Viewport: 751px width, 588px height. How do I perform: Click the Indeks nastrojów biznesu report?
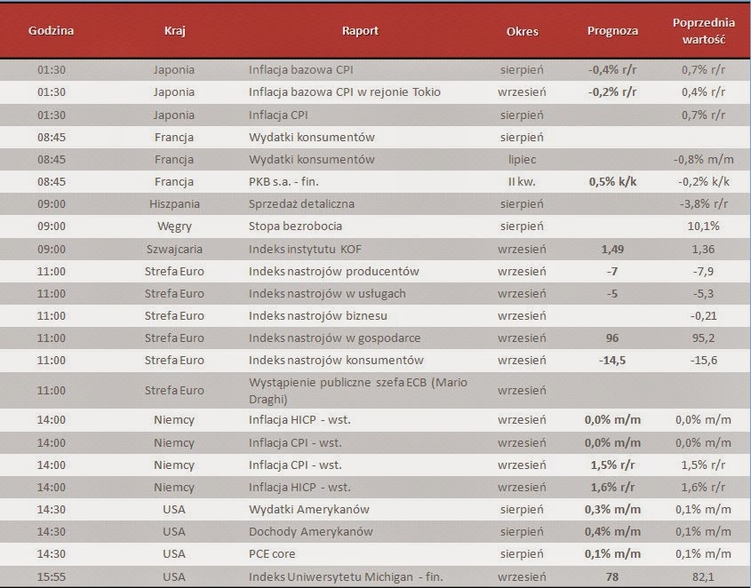pos(318,316)
